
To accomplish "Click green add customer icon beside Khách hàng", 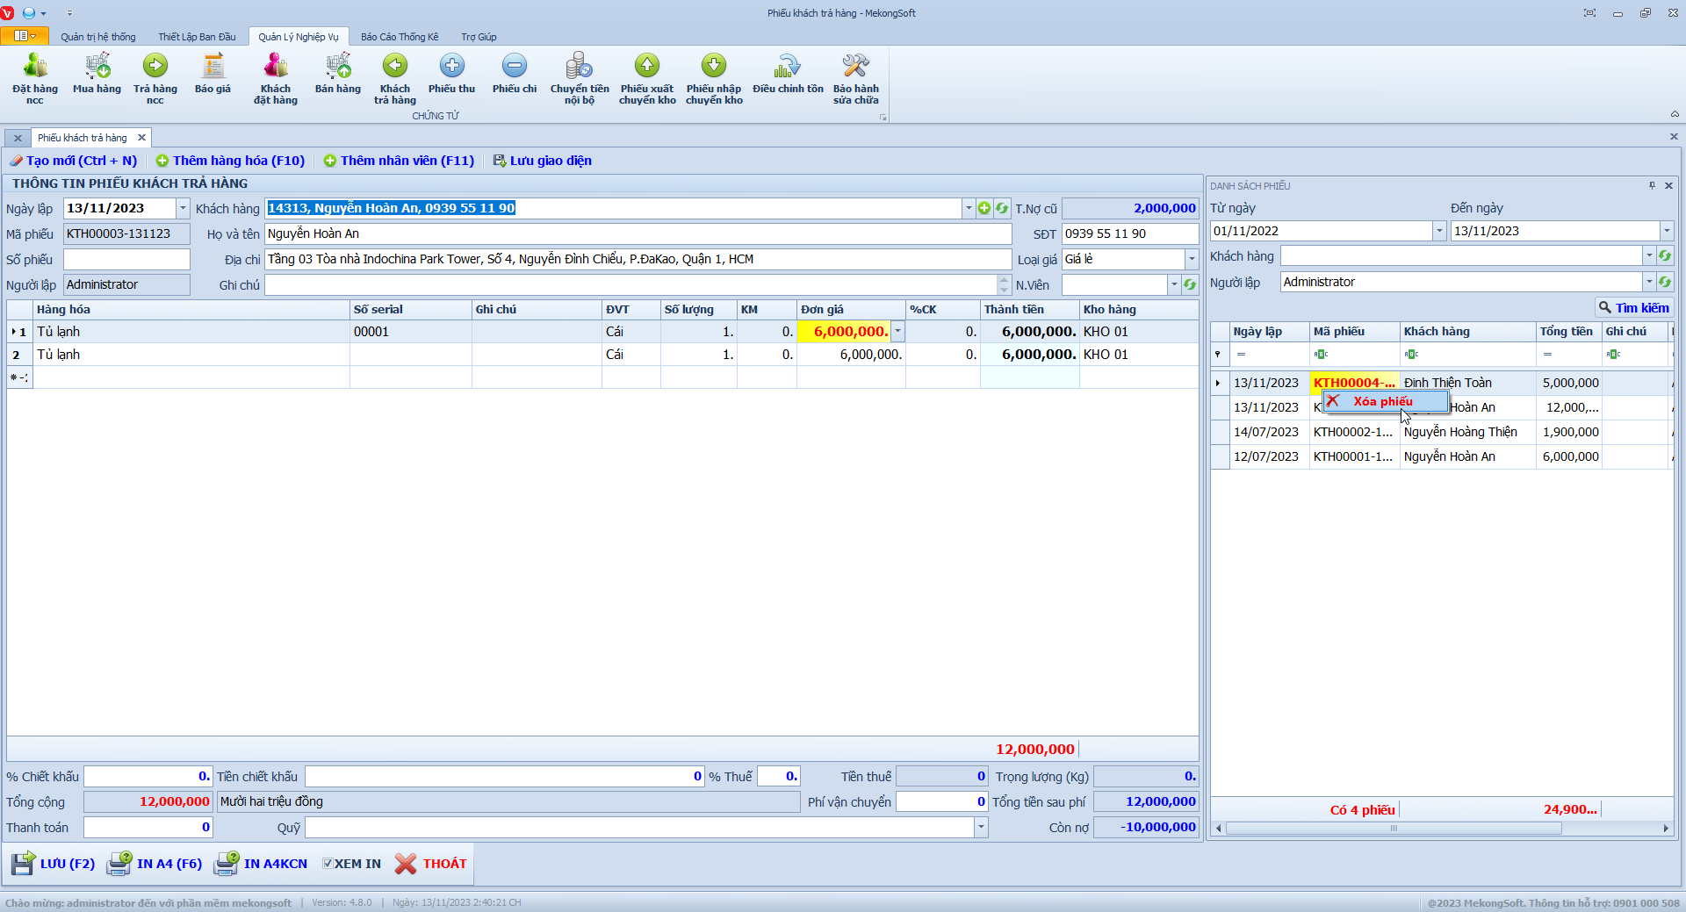I will tap(984, 209).
